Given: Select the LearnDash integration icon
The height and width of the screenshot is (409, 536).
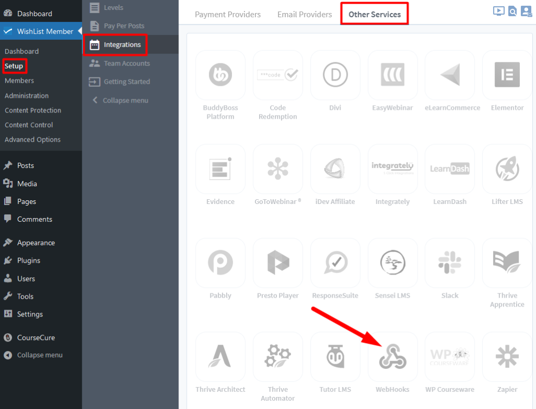Looking at the screenshot, I should point(450,169).
